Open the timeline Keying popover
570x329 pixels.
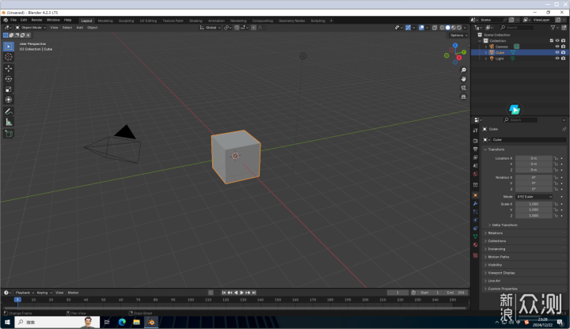click(x=44, y=293)
